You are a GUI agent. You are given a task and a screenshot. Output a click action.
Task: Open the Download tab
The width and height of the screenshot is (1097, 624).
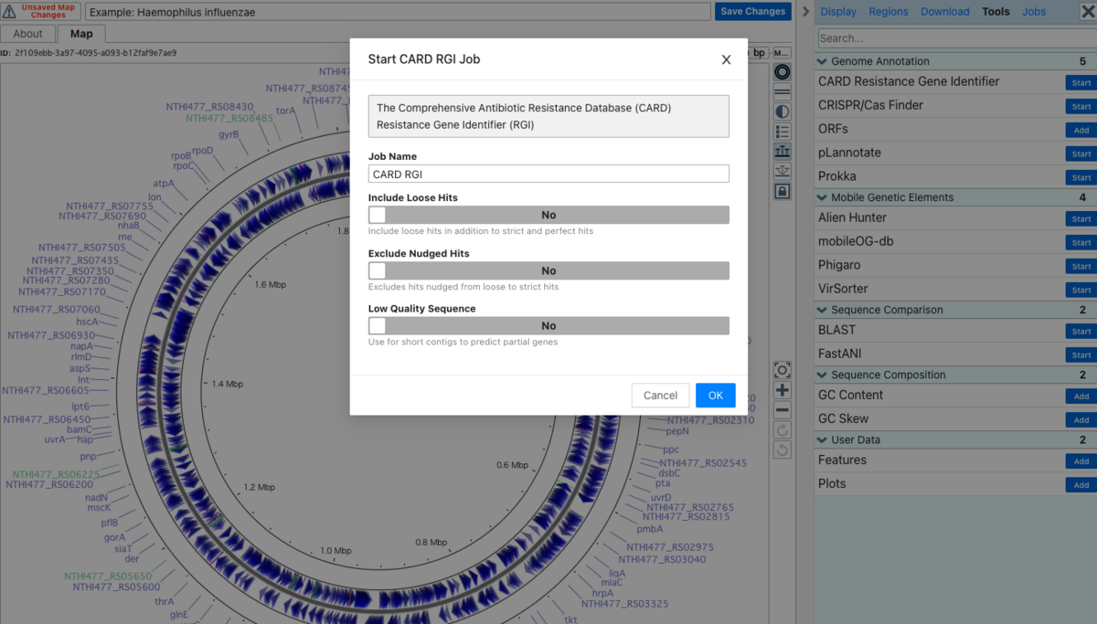(944, 12)
